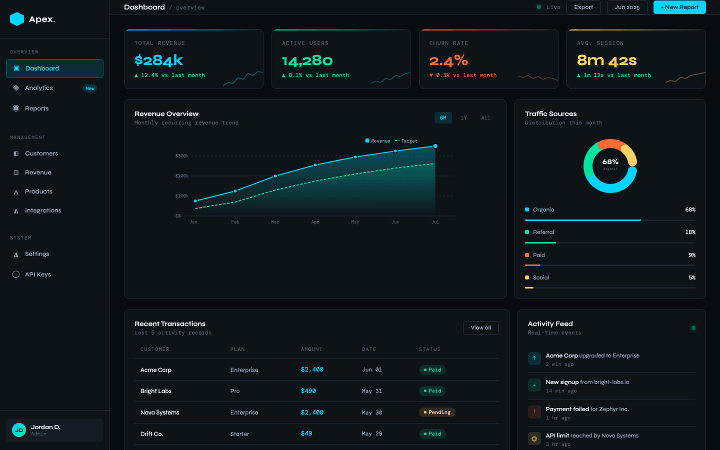Click the Payment failed alert icon

[534, 412]
